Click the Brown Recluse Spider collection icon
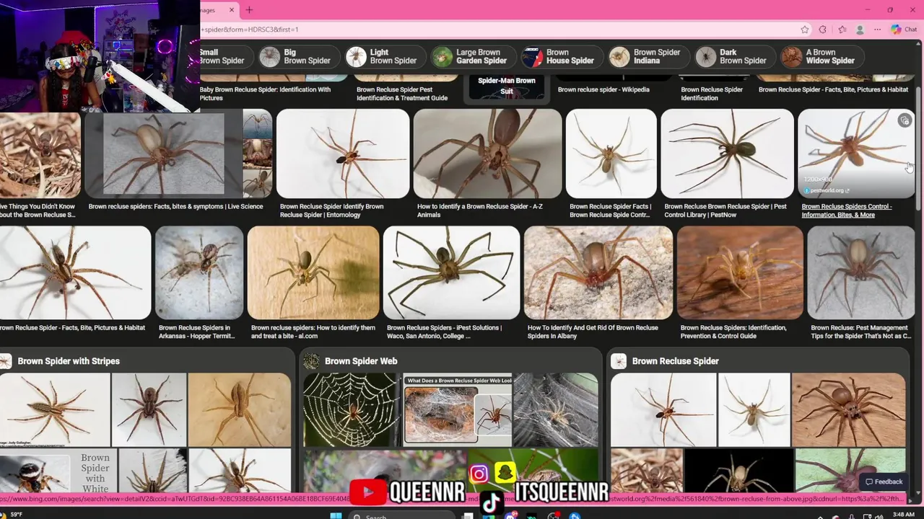Viewport: 924px width, 519px height. tap(619, 361)
